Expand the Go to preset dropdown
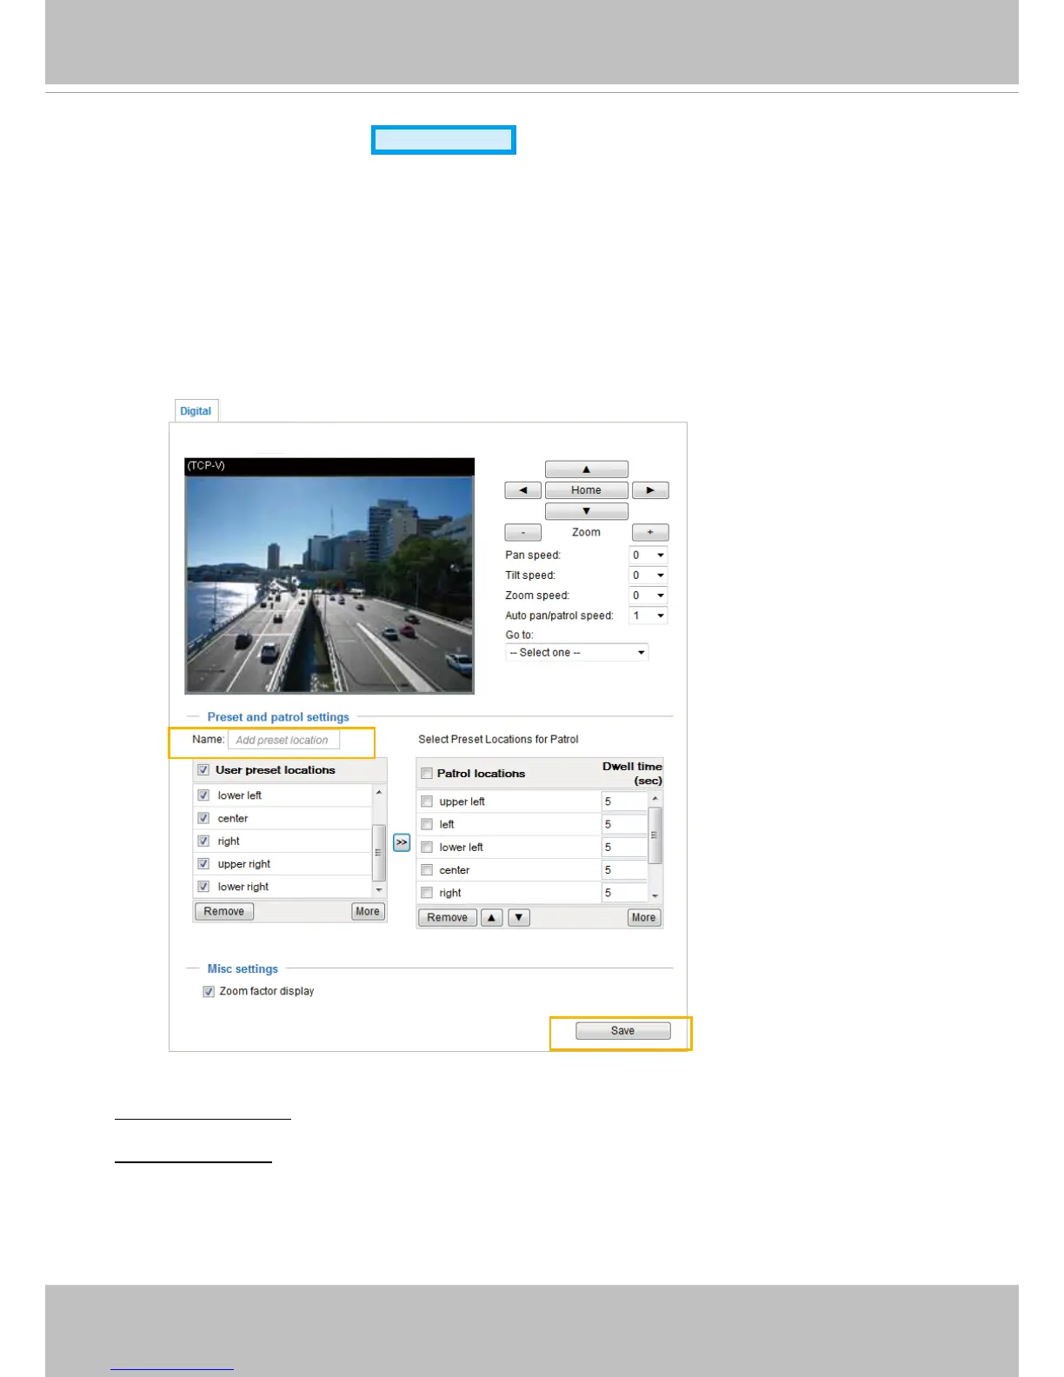 [577, 652]
